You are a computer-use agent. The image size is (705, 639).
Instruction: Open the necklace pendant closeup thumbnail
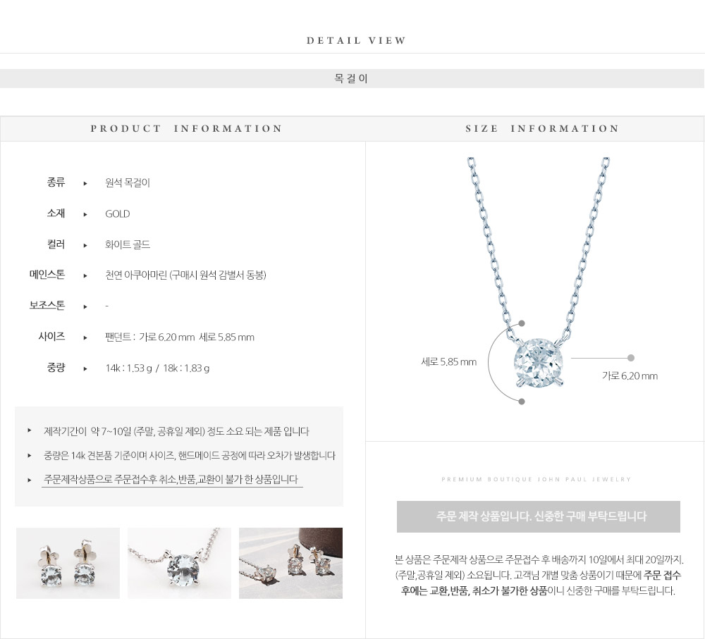179,563
